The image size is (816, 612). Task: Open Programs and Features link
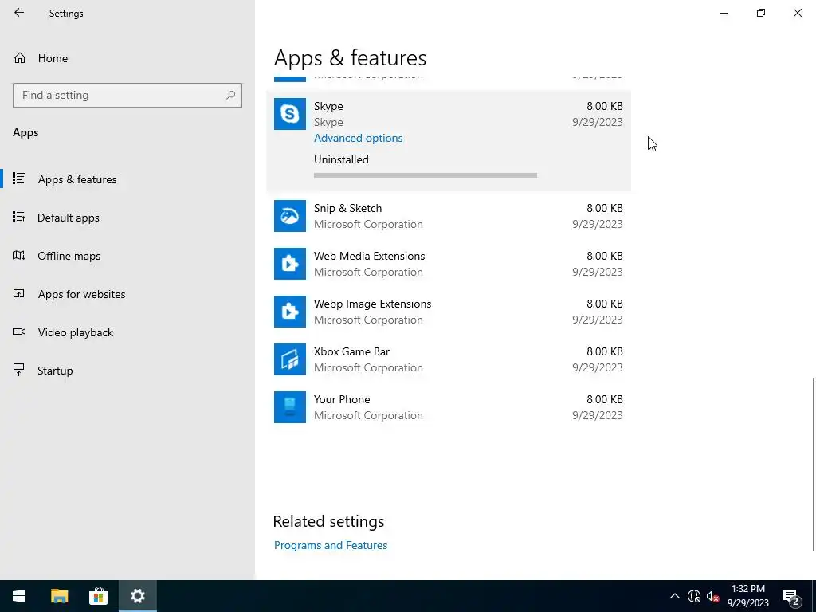[x=331, y=545]
